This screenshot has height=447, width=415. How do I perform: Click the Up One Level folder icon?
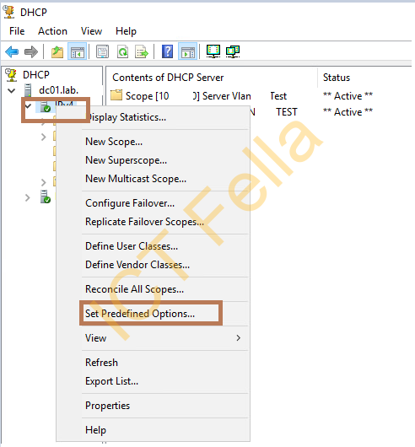click(x=57, y=52)
